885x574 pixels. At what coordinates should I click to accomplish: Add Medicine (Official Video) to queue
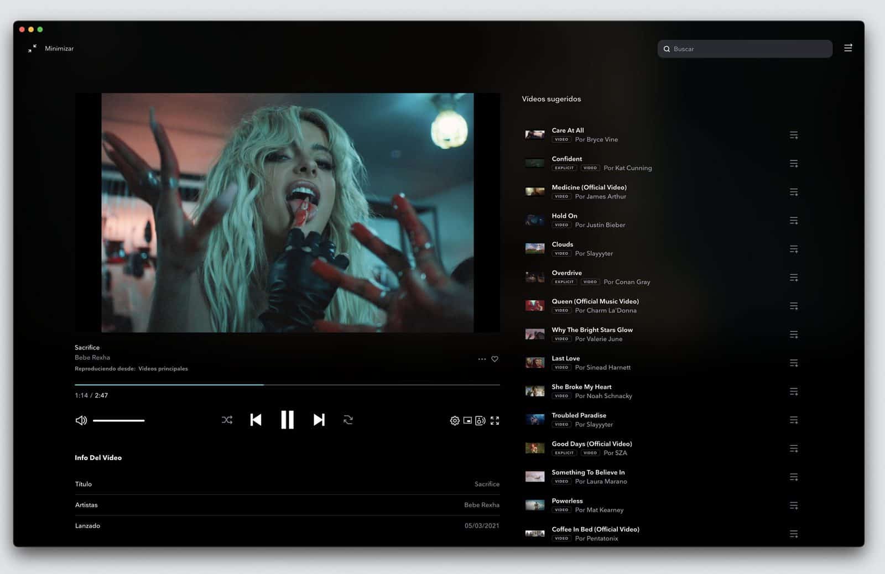(794, 192)
